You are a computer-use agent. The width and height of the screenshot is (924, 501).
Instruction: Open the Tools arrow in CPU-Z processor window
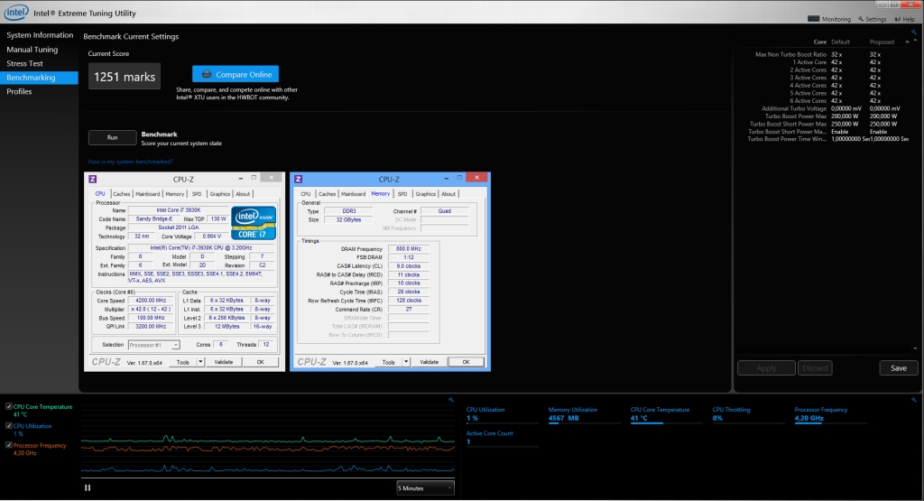click(x=200, y=362)
